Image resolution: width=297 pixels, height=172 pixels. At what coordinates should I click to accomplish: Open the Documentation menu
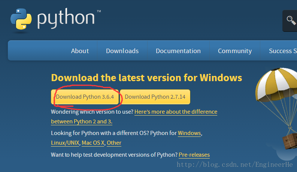tap(178, 50)
